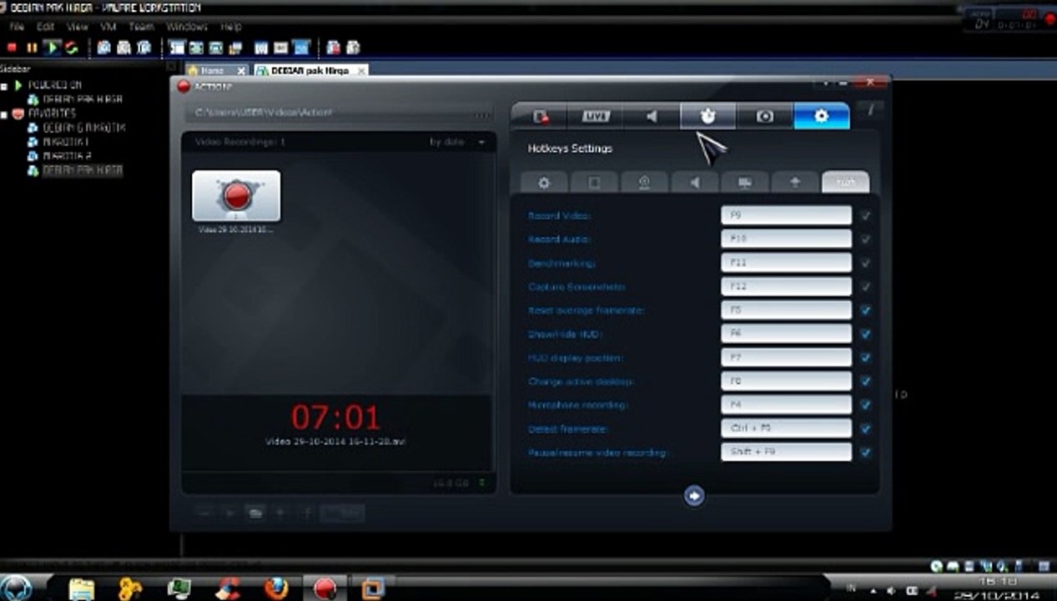Select the video recording thumbnail in Action!

[x=236, y=195]
